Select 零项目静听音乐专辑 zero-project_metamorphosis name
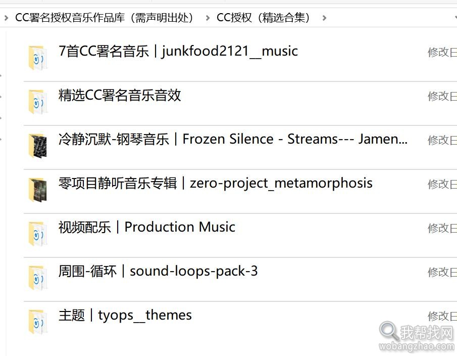Screen dimensions: 457x356 click(216, 183)
